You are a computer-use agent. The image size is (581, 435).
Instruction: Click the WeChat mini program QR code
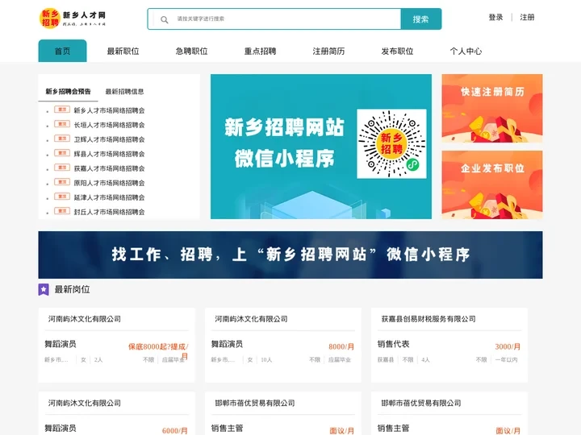391,143
